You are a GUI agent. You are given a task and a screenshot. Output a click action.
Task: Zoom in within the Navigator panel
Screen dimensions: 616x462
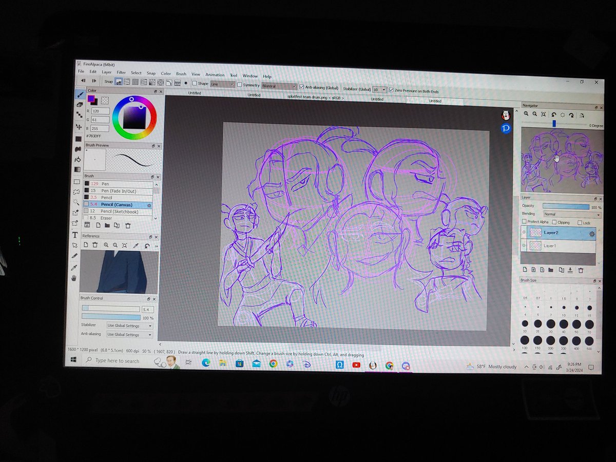pos(526,114)
